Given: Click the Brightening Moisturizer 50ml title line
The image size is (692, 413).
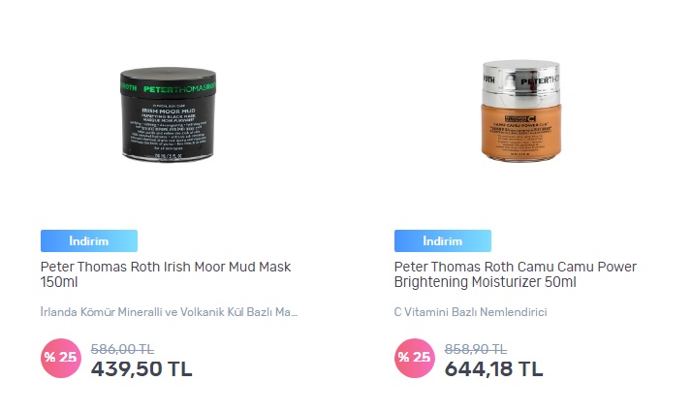Looking at the screenshot, I should [485, 282].
